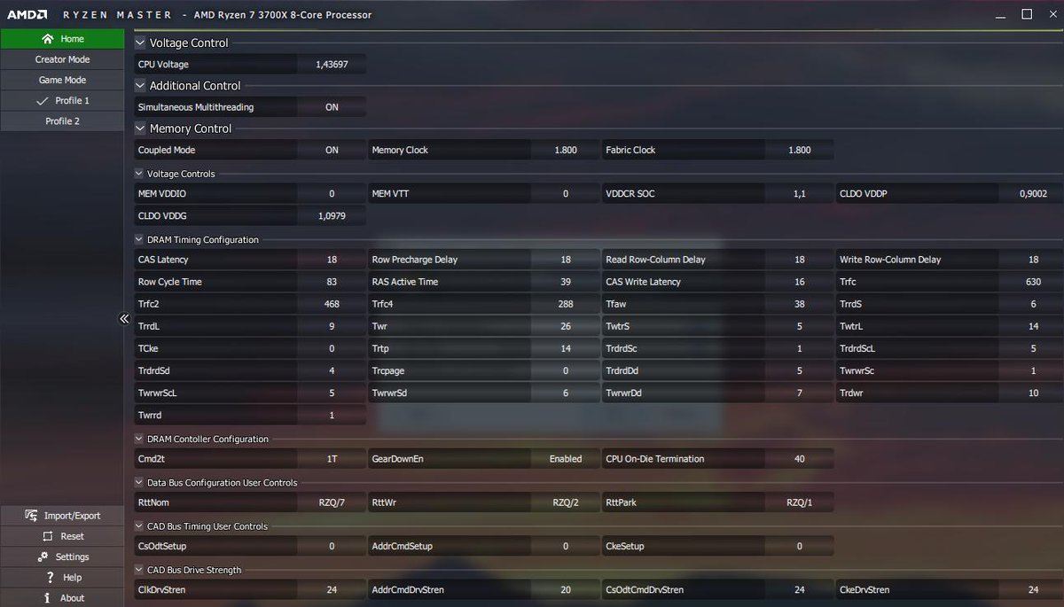Click Trfc value 630
Viewport: 1064px width, 607px height.
click(1033, 282)
